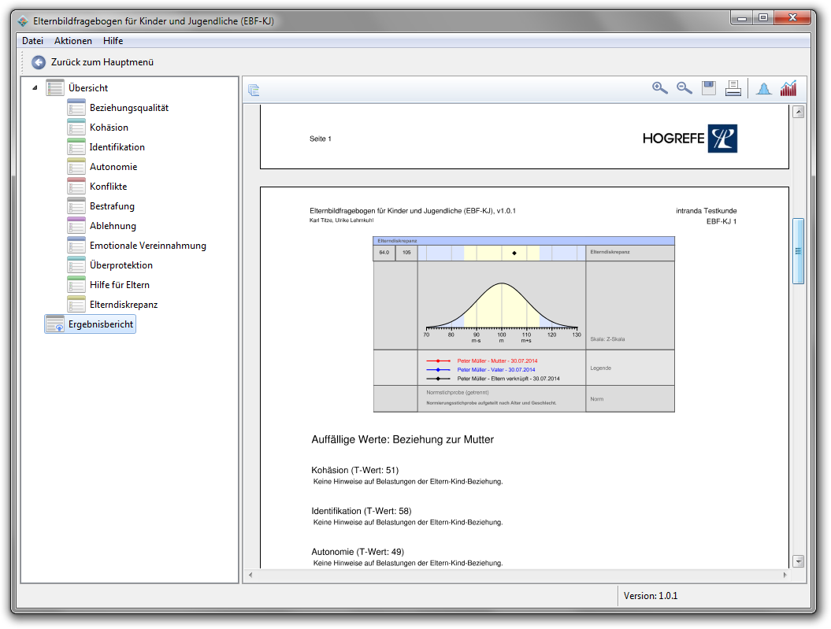Click the "Kohäsion (T-Wert: 51)" line
The width and height of the screenshot is (831, 629).
coord(354,470)
